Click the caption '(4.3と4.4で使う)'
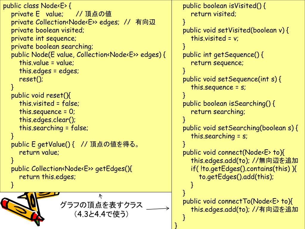 [x=101, y=214]
